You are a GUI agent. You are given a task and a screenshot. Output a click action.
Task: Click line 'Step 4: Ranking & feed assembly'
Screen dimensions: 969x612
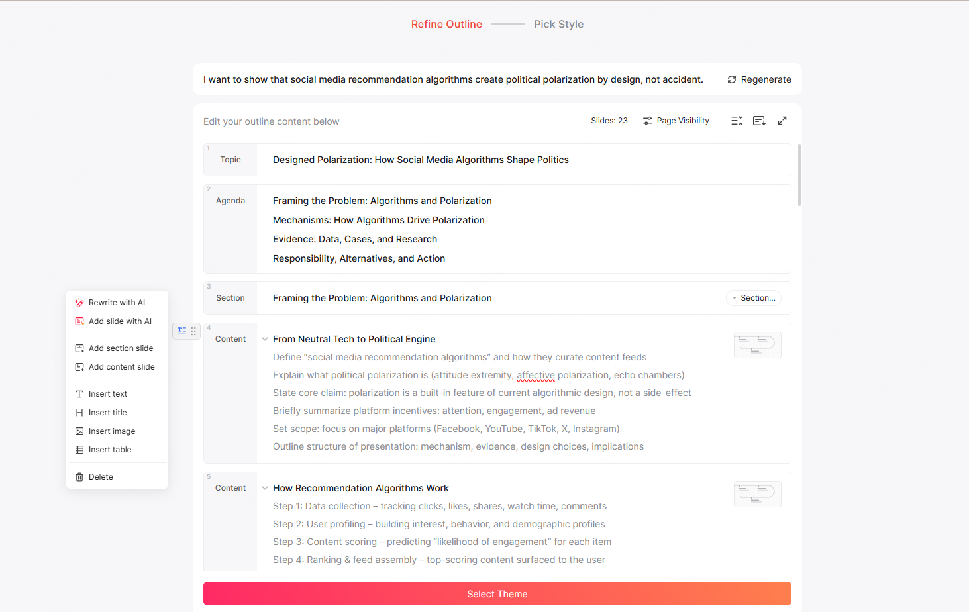[439, 560]
